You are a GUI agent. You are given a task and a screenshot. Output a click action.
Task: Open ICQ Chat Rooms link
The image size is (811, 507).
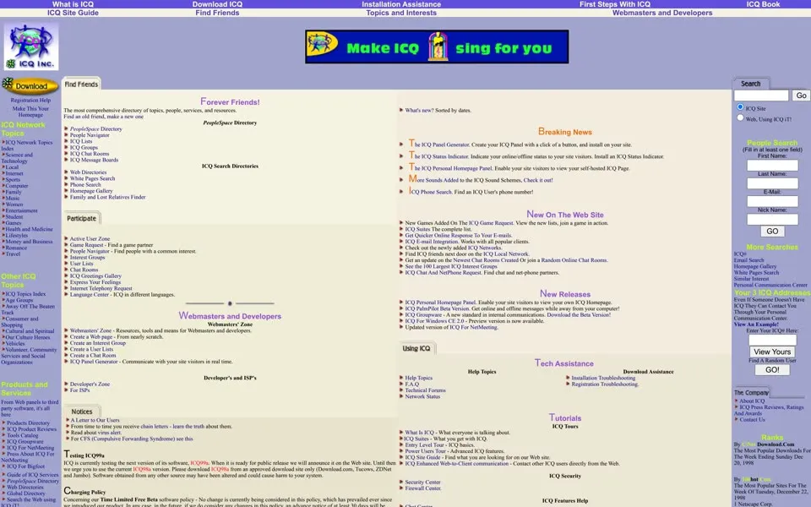pyautogui.click(x=90, y=154)
